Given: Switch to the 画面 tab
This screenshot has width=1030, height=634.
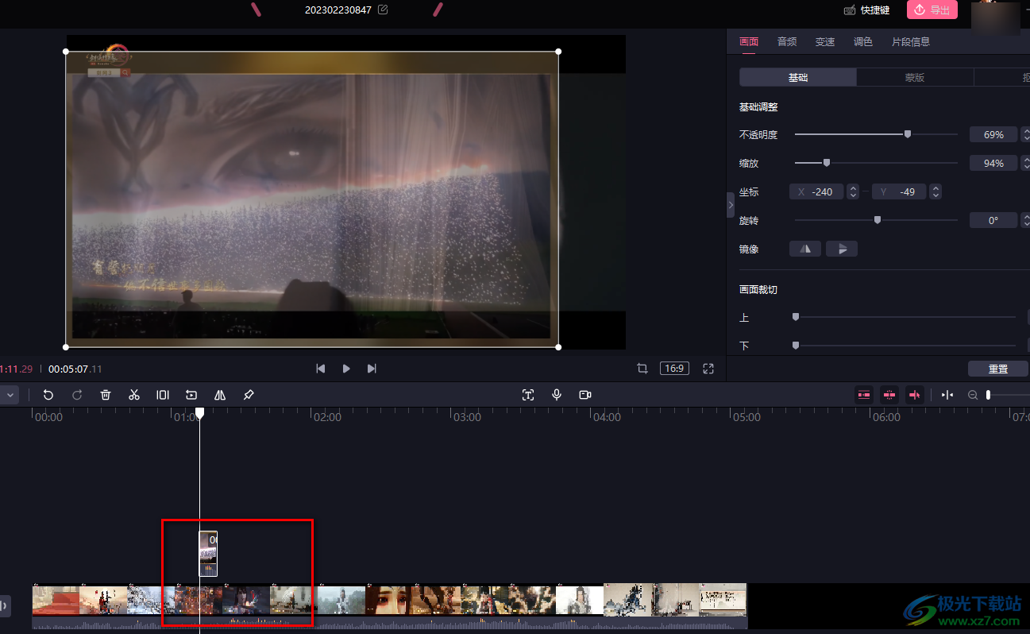Looking at the screenshot, I should (x=749, y=42).
